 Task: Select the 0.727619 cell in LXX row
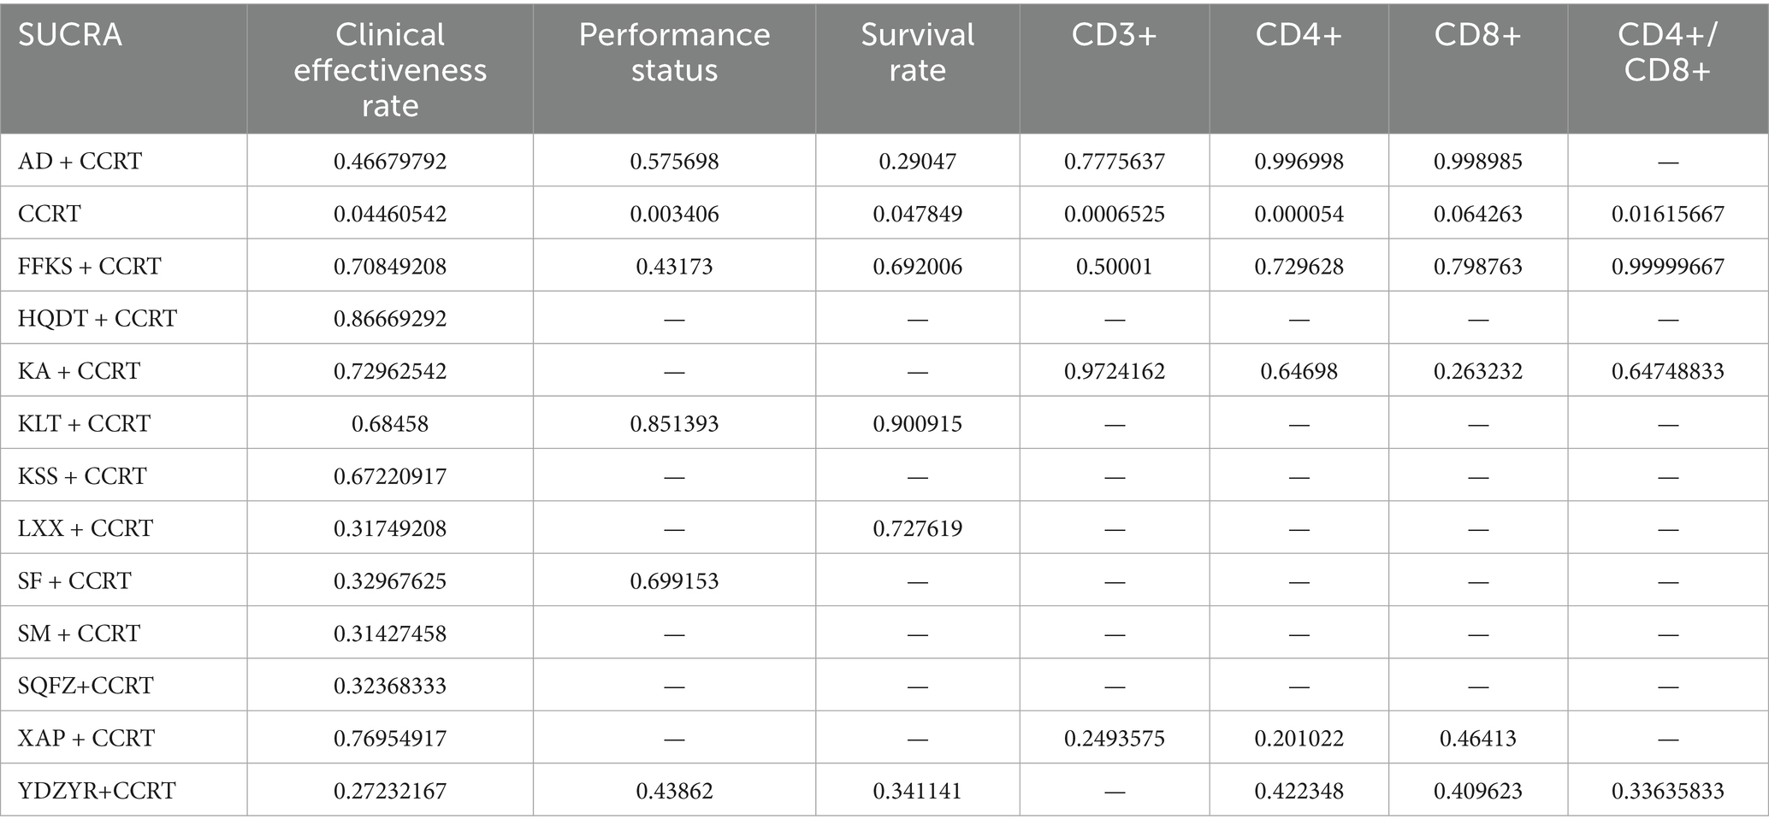click(x=917, y=528)
